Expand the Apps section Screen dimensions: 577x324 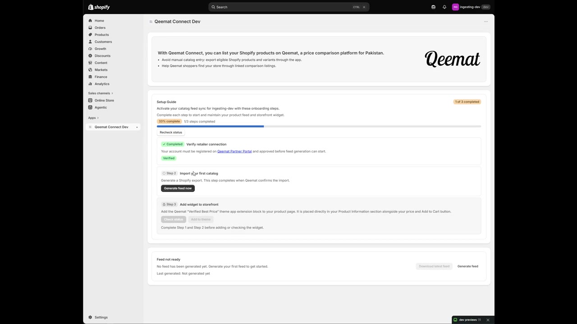pyautogui.click(x=93, y=118)
